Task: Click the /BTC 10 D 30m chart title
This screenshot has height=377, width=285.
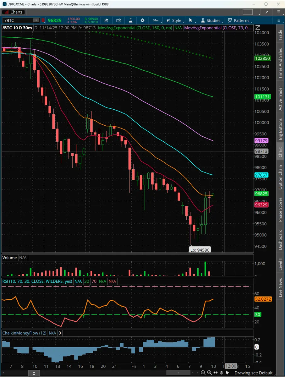Action: (x=17, y=28)
